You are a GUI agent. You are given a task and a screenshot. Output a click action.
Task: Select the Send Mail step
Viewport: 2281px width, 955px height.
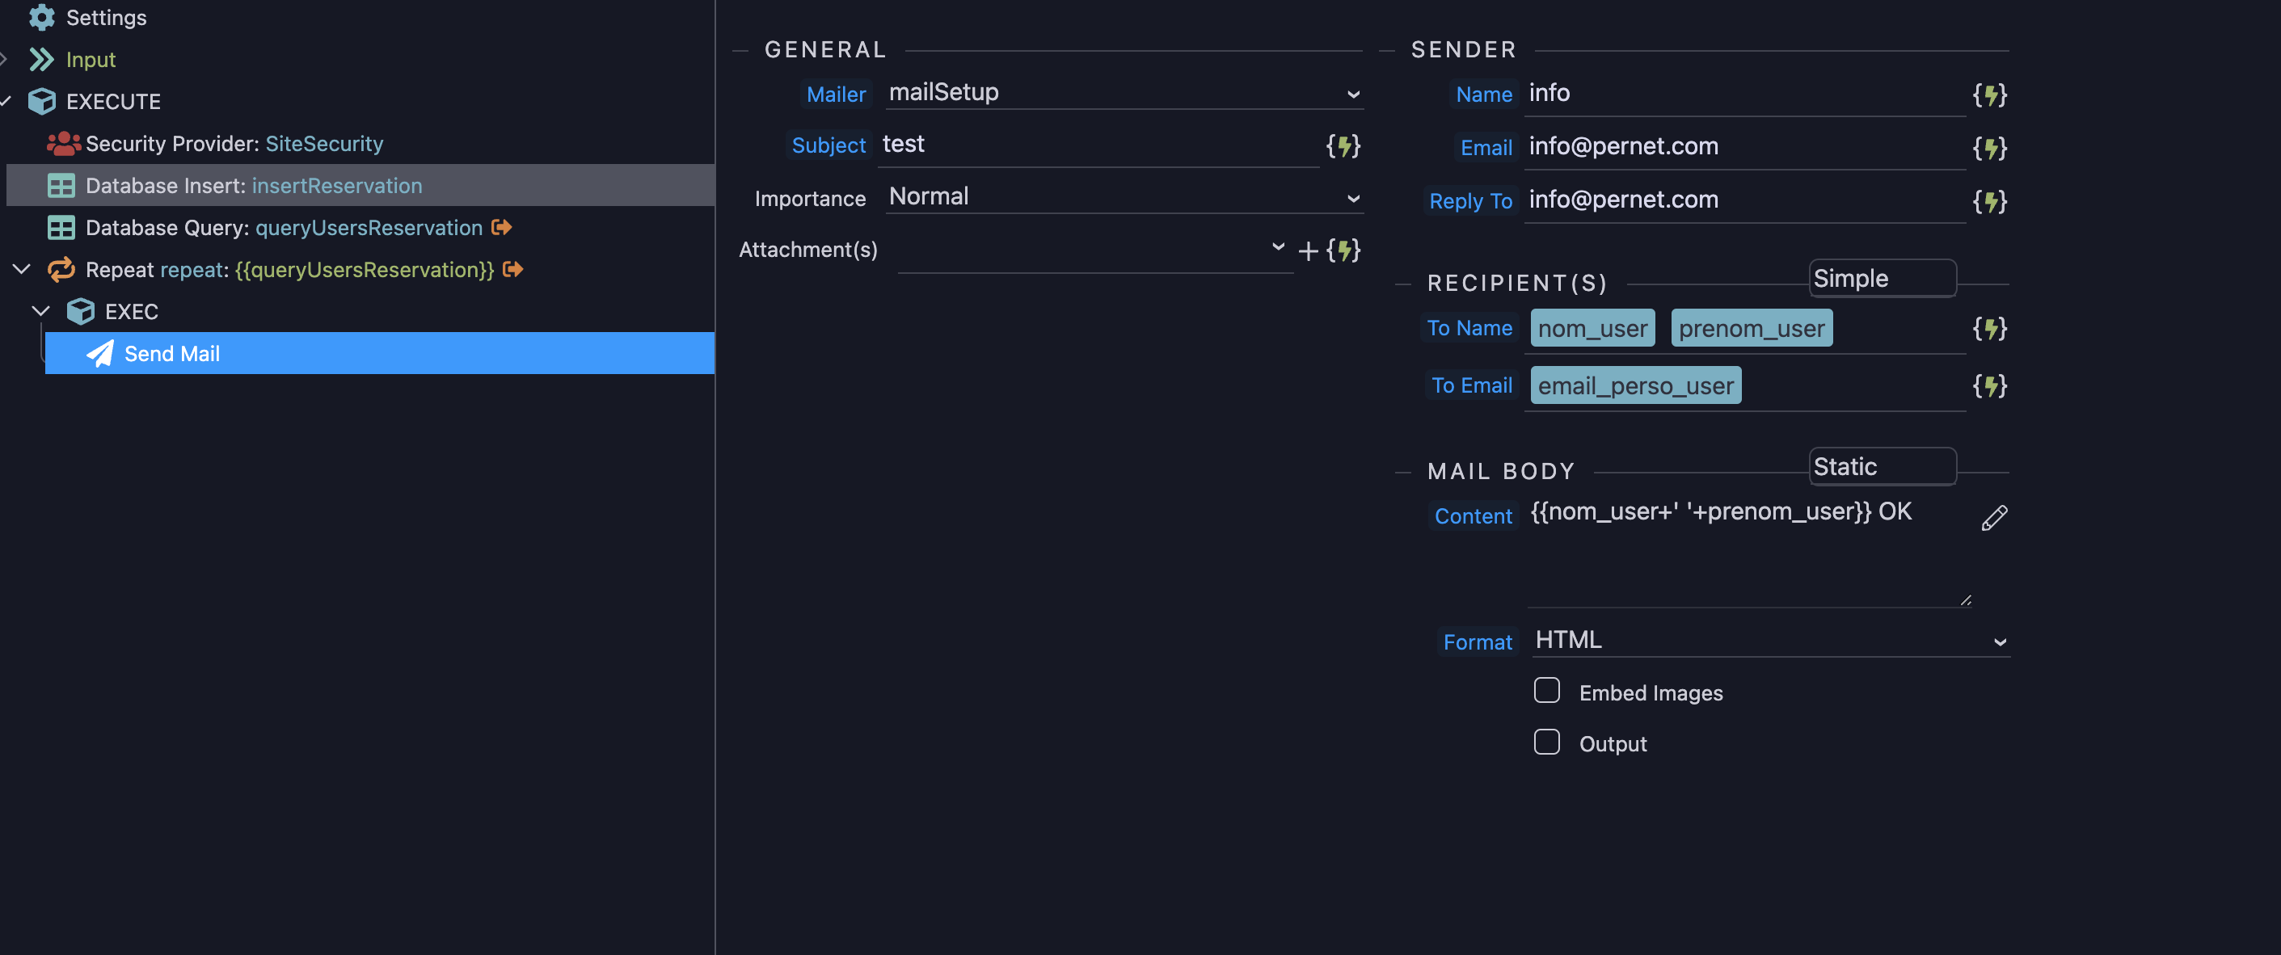pyautogui.click(x=380, y=353)
